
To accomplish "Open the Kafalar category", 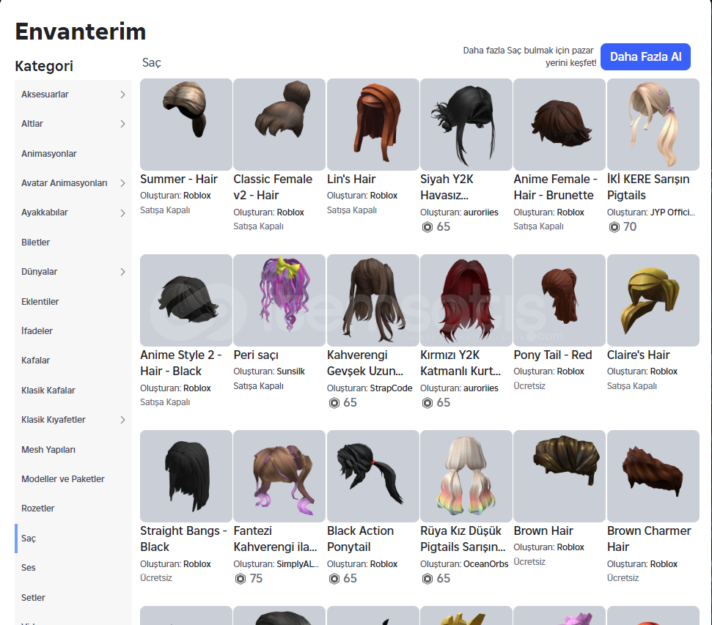I will (73, 360).
